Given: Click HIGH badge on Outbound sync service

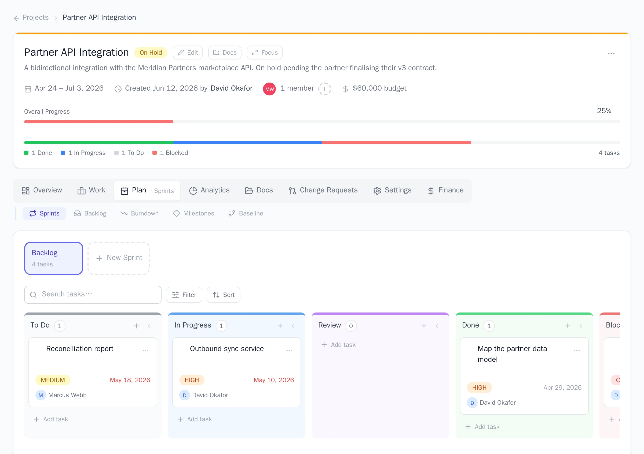Looking at the screenshot, I should [192, 380].
